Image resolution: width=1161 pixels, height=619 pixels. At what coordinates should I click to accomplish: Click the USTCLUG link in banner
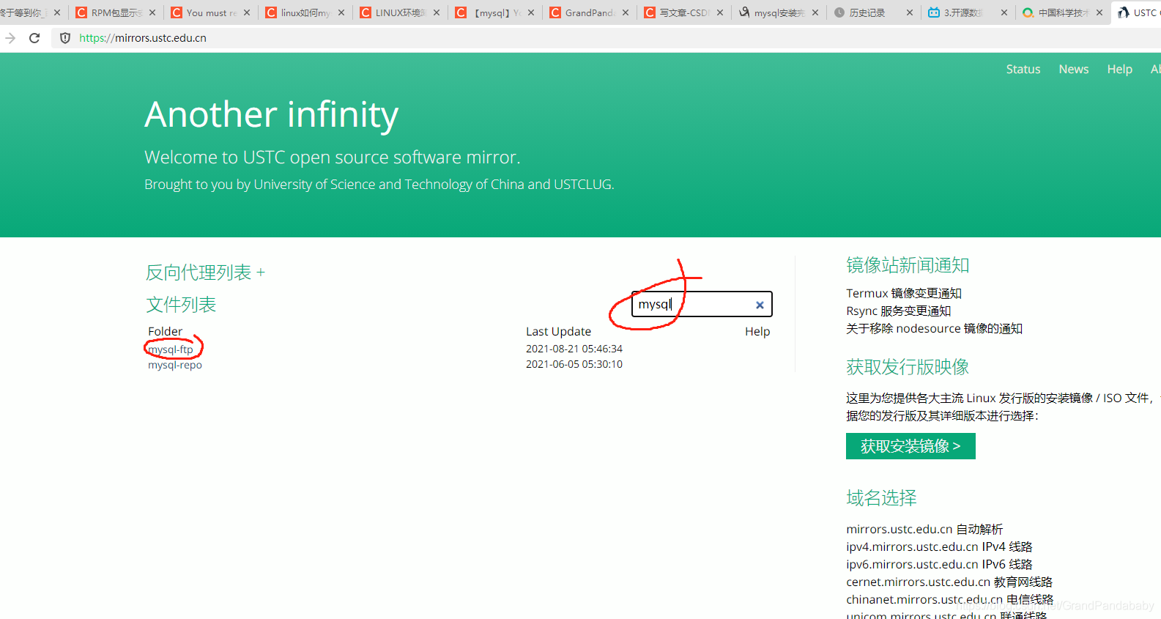click(x=582, y=185)
